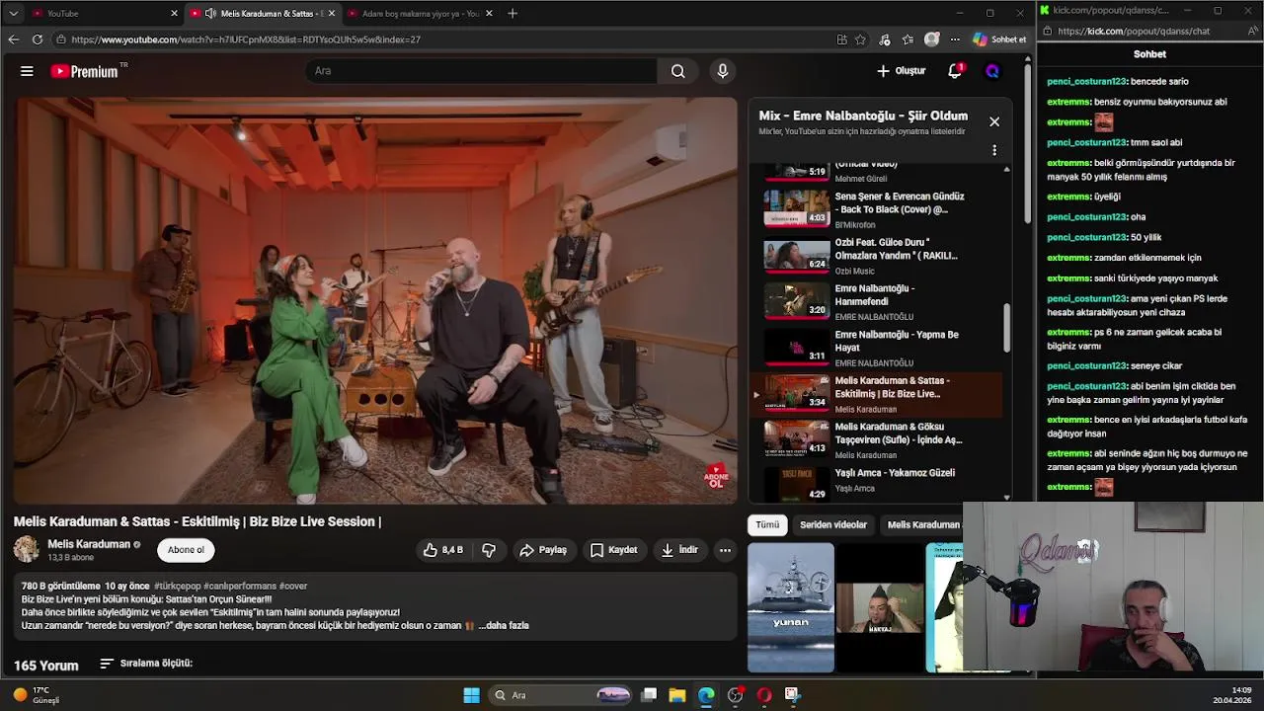Mute tab via speaker icon on Melis Karaduman tab
The height and width of the screenshot is (711, 1264).
[209, 13]
